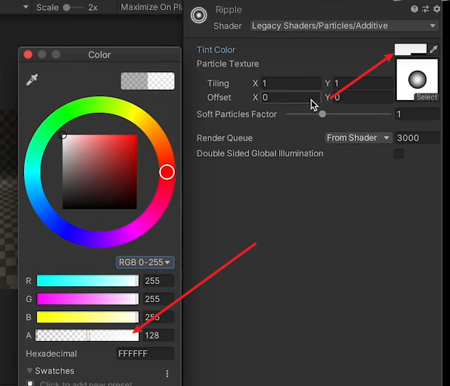Screen dimensions: 450x386
Task: Click the G value field
Action: [x=159, y=299]
